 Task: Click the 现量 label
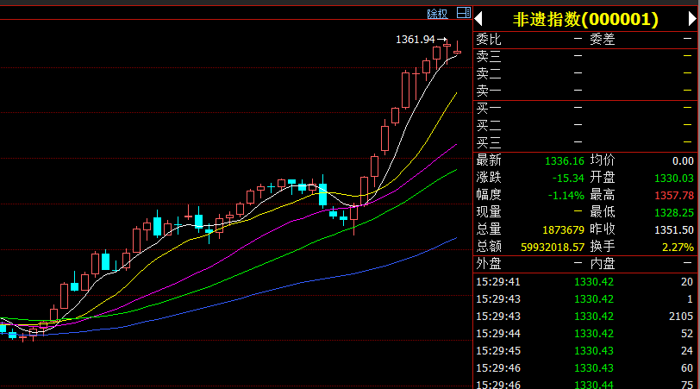(489, 212)
